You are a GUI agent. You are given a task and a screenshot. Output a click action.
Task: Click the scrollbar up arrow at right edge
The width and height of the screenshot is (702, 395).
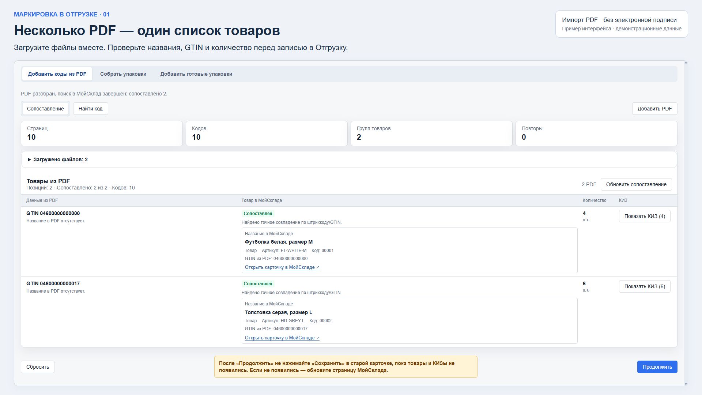click(x=686, y=63)
